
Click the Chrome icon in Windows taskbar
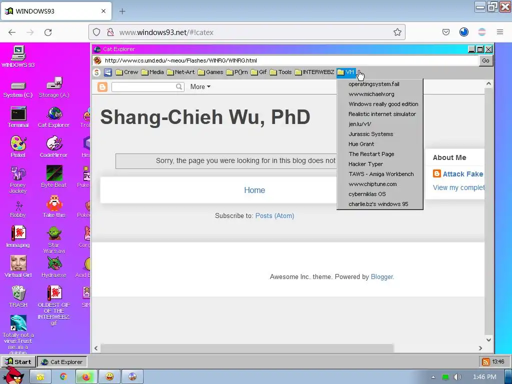point(63,377)
